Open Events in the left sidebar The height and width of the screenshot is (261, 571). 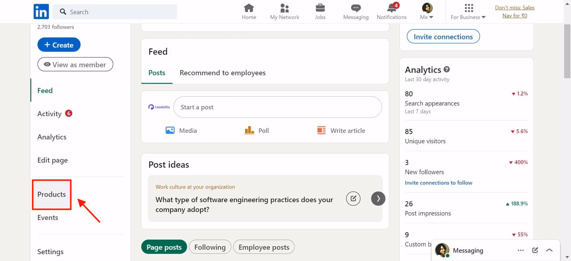click(x=48, y=217)
